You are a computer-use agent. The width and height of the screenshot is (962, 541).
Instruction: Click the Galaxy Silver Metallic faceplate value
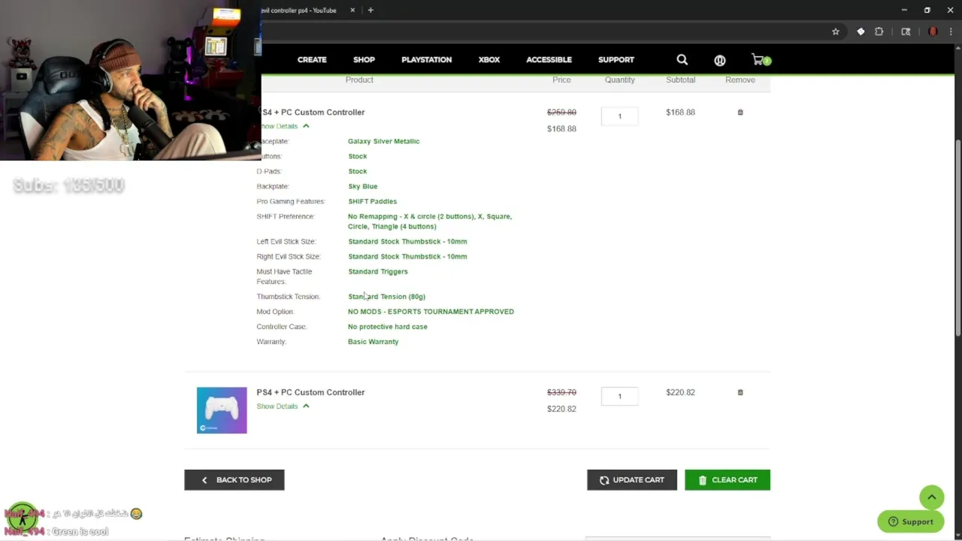[383, 141]
